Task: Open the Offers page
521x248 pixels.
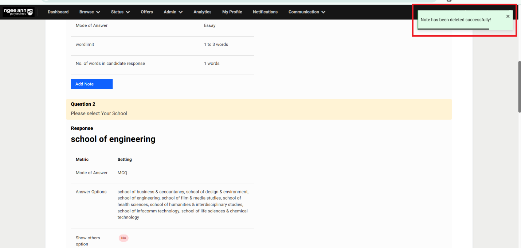Action: tap(147, 12)
